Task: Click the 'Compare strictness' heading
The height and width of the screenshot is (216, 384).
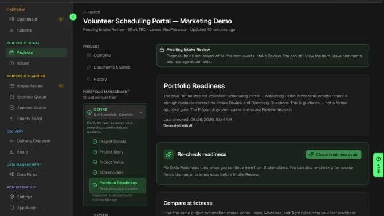Action: click(x=188, y=203)
